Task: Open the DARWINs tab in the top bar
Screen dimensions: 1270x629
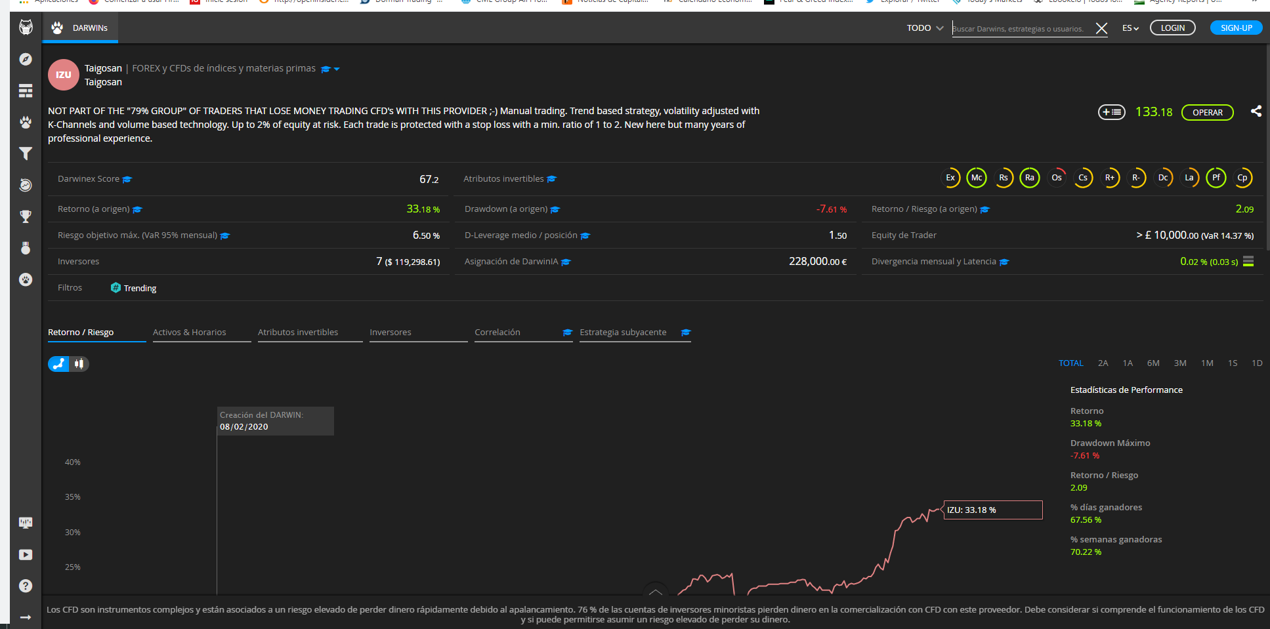Action: click(80, 28)
